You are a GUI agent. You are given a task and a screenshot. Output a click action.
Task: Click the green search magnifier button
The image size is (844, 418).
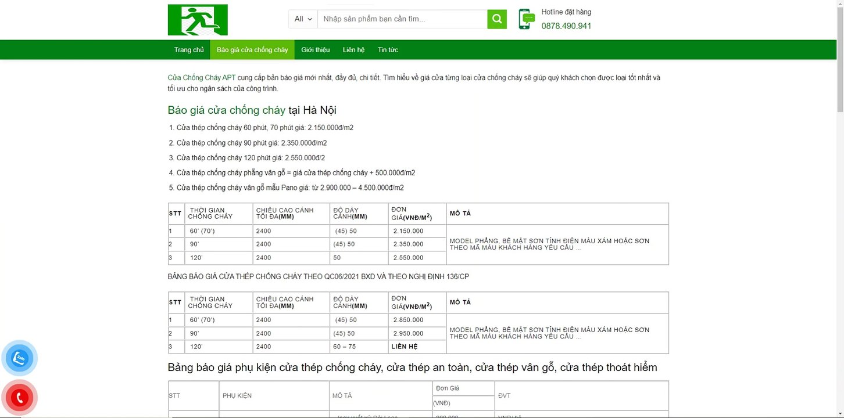(x=497, y=19)
